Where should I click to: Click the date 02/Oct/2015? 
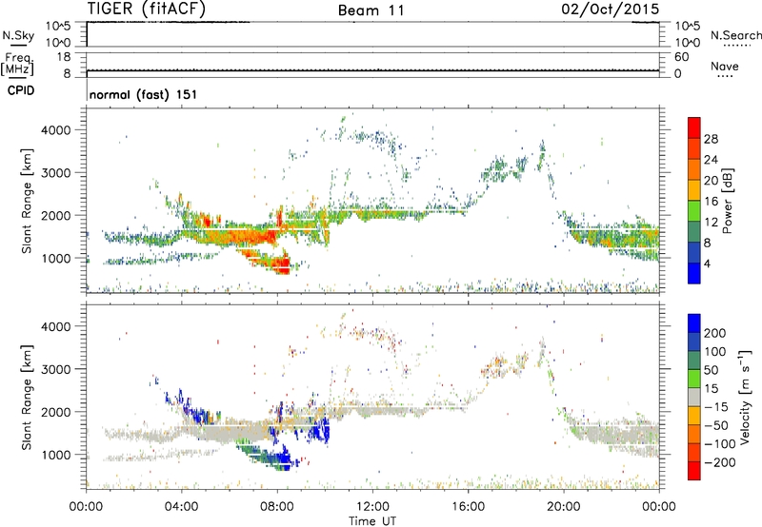coord(611,10)
